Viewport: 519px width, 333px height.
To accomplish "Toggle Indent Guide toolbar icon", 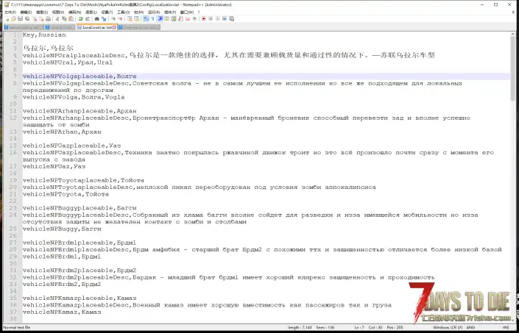I will point(160,19).
